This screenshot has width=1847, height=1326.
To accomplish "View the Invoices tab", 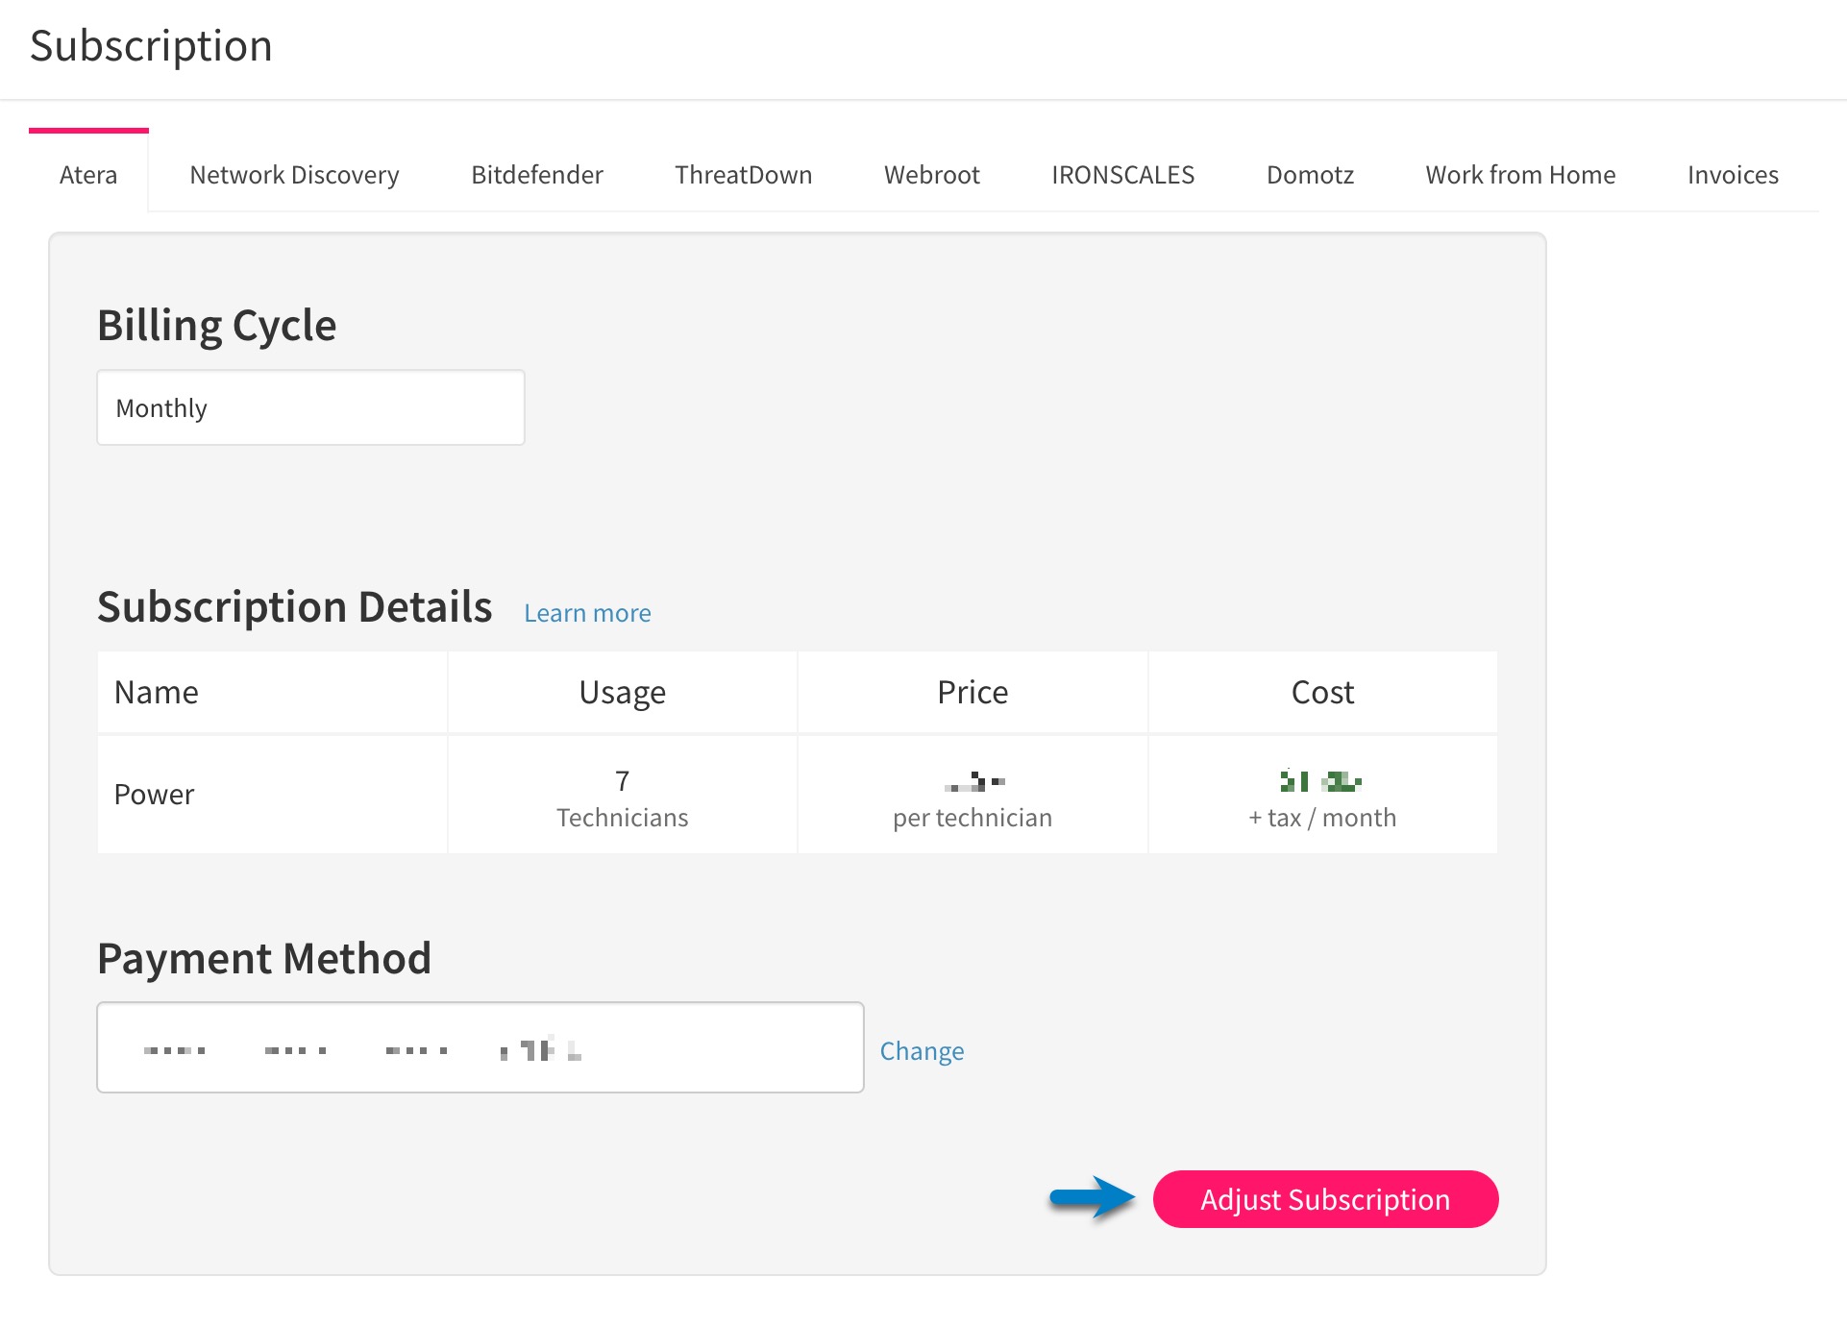I will point(1733,174).
